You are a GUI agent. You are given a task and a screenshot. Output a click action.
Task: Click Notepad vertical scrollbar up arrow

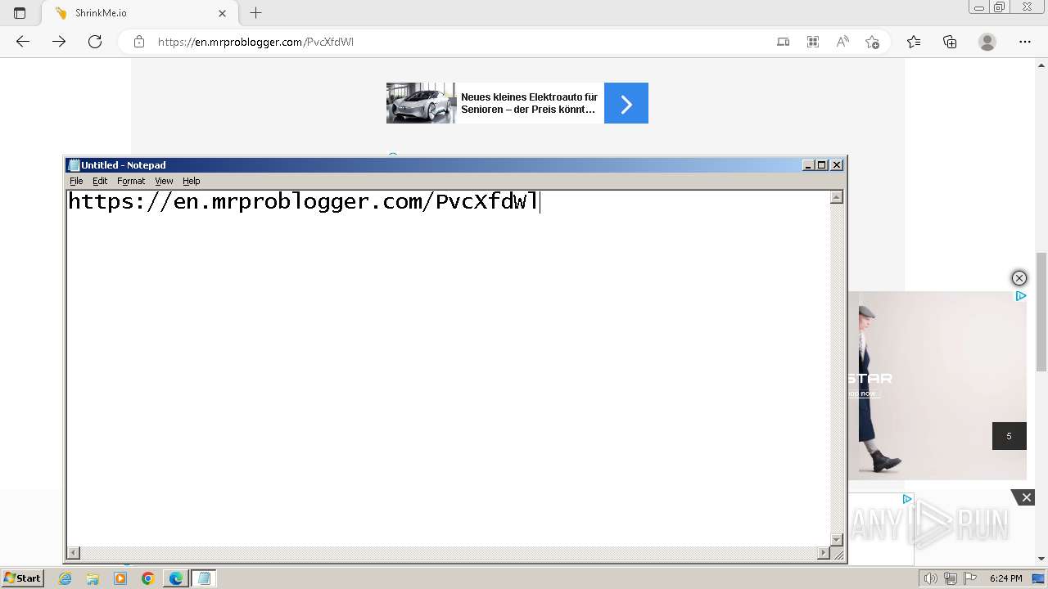click(837, 197)
